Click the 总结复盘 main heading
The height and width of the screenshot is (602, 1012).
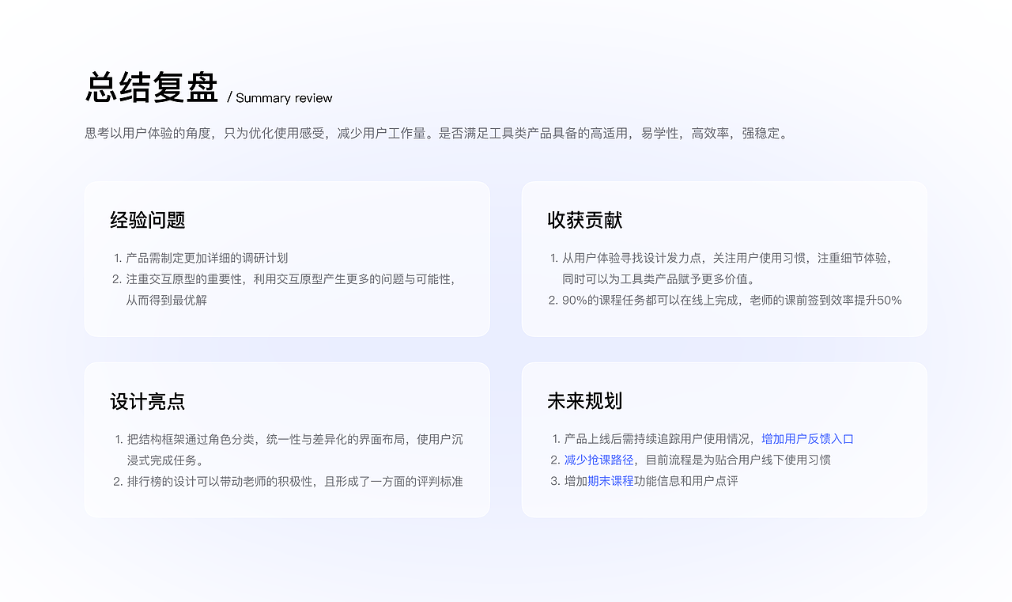click(152, 88)
